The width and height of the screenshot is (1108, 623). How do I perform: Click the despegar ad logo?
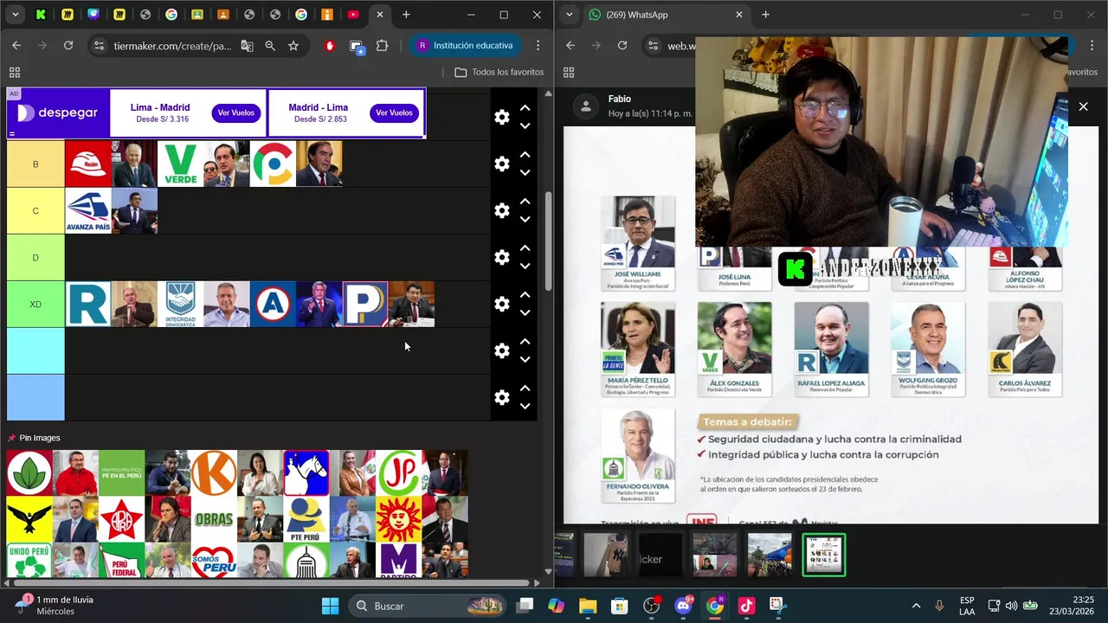pos(57,113)
